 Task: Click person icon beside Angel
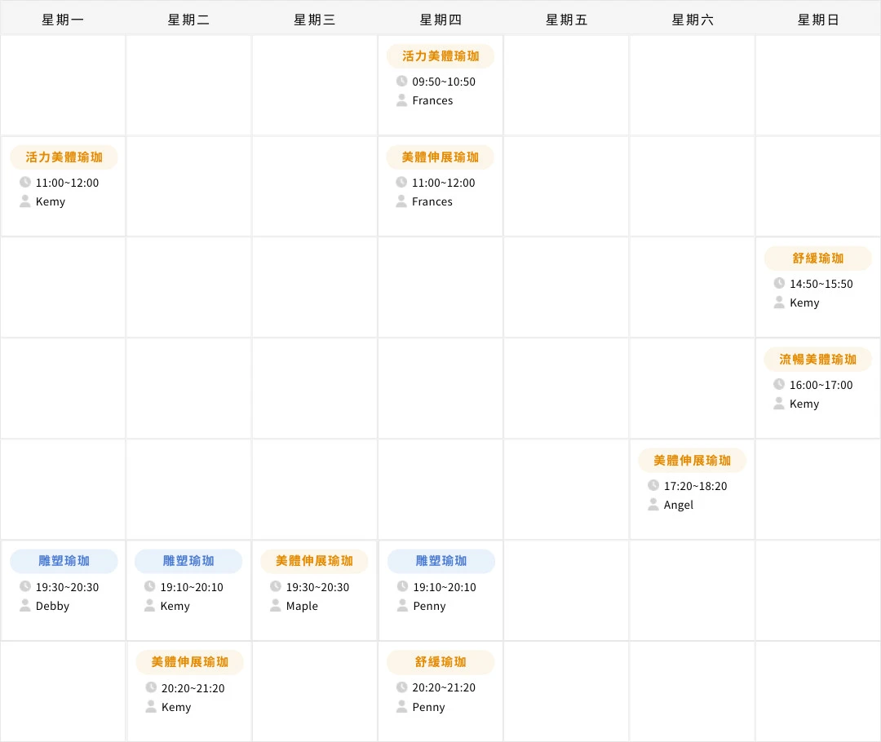click(x=653, y=505)
